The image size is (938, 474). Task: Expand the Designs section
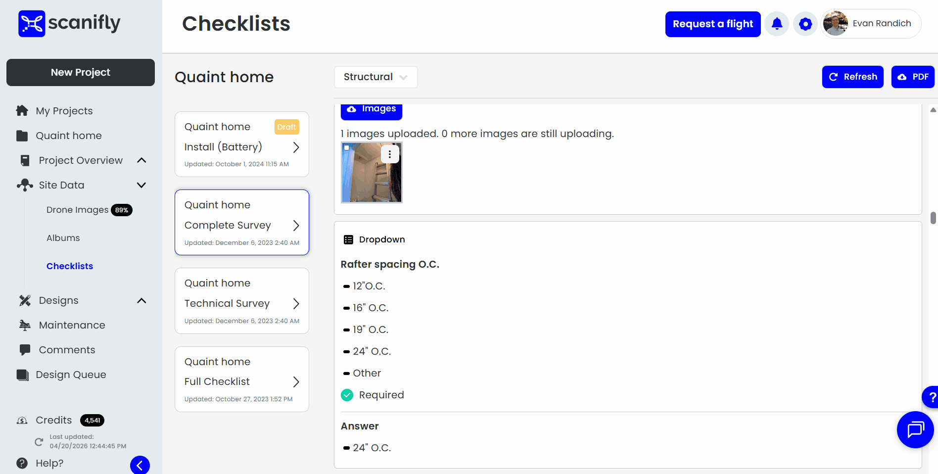(x=142, y=300)
